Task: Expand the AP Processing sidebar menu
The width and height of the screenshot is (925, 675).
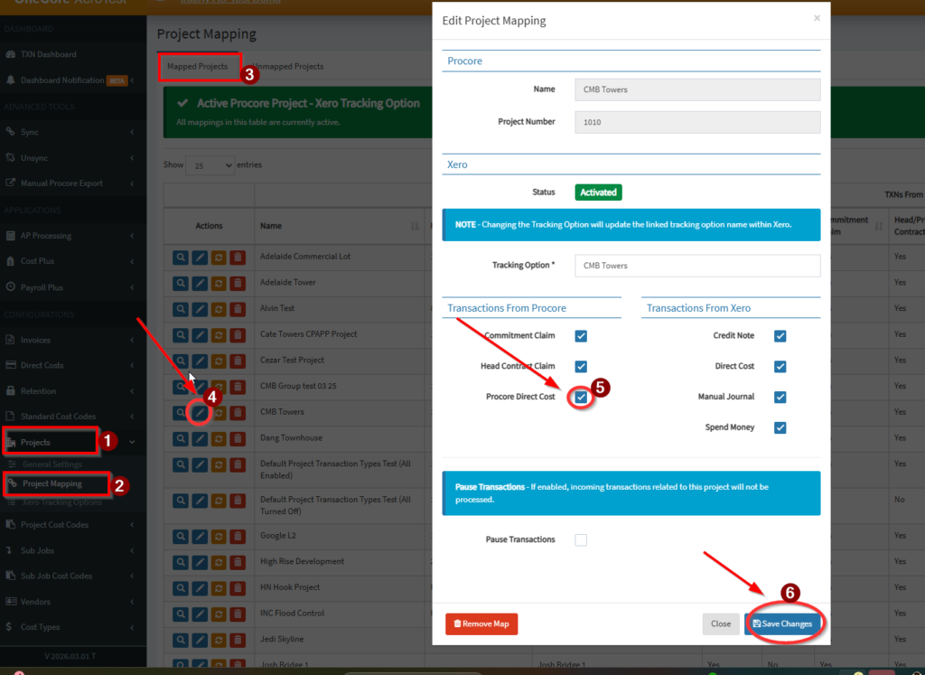Action: click(72, 236)
